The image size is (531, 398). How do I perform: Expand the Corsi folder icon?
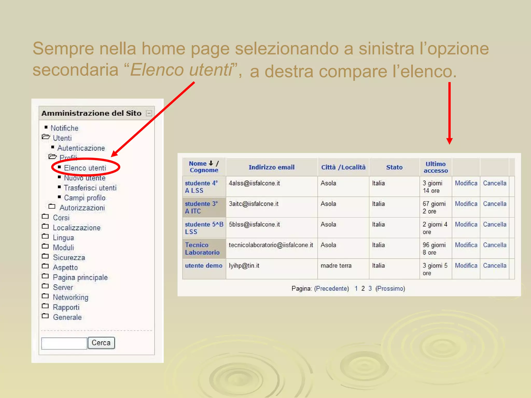[45, 216]
